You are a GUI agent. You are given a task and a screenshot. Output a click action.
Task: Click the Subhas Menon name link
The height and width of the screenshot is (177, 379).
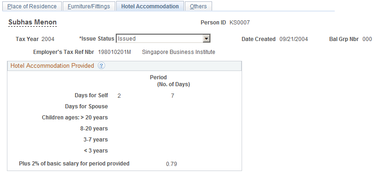pos(32,22)
